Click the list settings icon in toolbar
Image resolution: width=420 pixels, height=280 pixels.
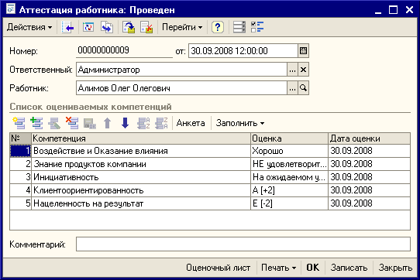pos(239,27)
